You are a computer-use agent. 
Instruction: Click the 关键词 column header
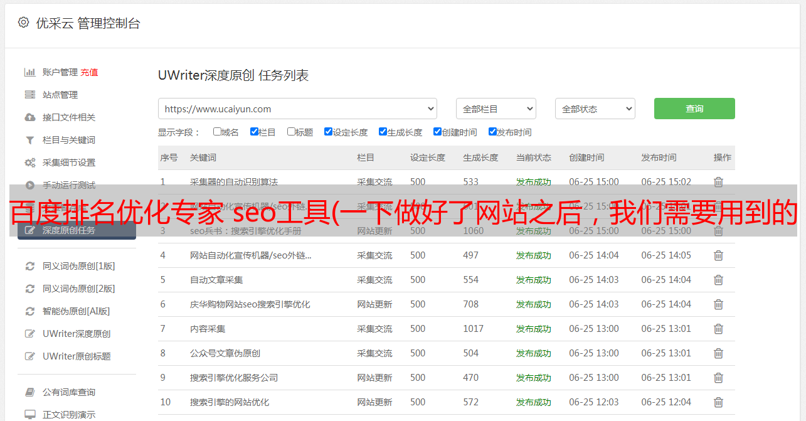click(203, 157)
